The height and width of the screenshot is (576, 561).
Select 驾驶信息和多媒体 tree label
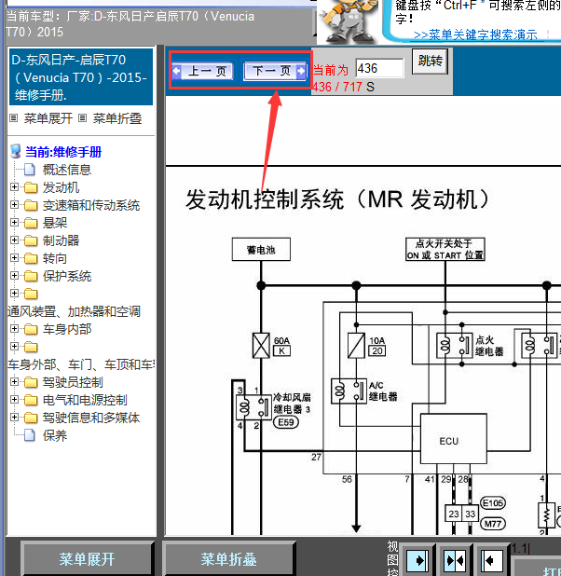(91, 418)
